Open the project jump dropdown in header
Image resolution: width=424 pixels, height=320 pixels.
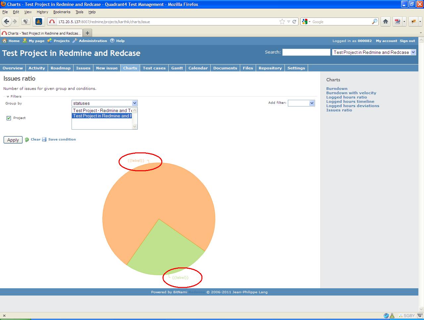374,52
